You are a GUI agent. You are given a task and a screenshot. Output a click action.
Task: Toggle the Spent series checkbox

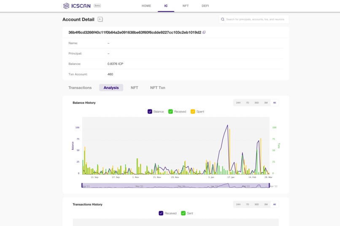click(193, 112)
